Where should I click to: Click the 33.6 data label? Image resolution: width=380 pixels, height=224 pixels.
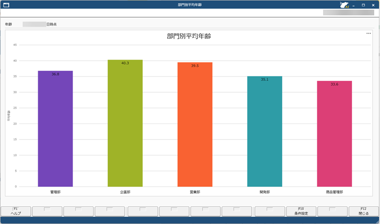[x=335, y=84]
